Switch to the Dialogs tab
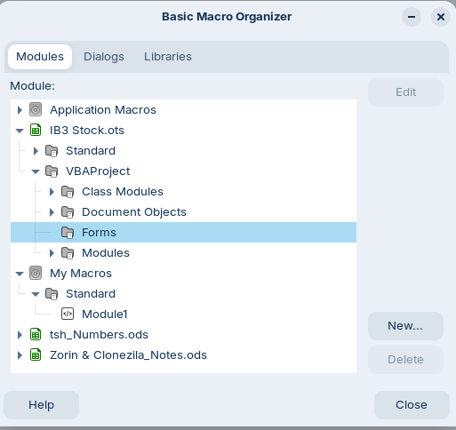The width and height of the screenshot is (456, 430). click(x=104, y=57)
